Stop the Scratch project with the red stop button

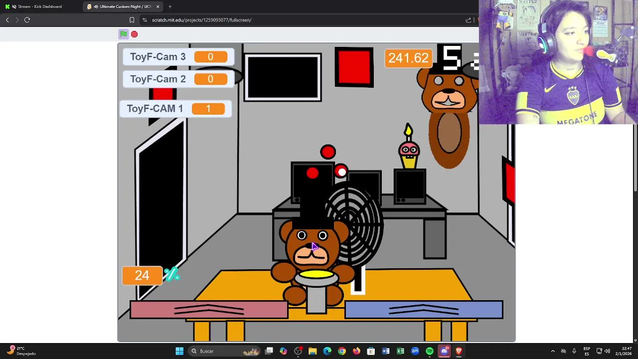pyautogui.click(x=134, y=34)
